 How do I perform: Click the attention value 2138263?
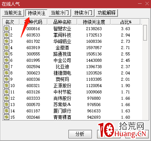[94, 29]
